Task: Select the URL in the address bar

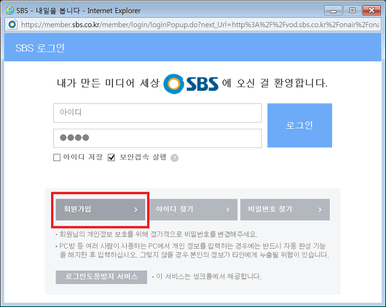Action: click(200, 24)
